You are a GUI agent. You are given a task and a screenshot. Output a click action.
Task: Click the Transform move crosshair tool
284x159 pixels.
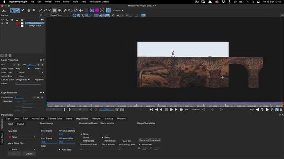pos(81,11)
